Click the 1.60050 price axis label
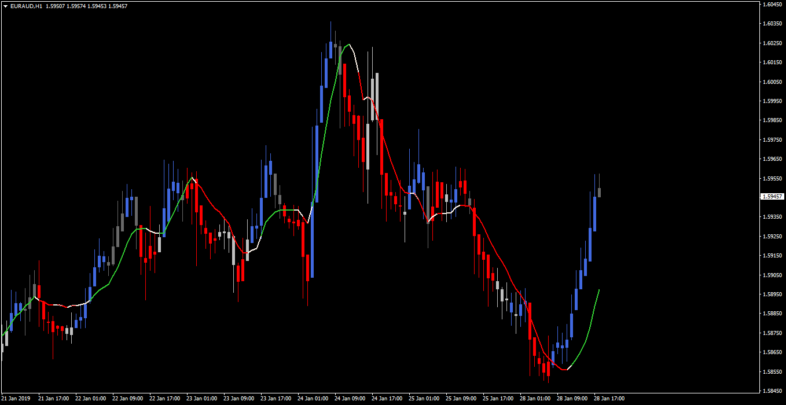Image resolution: width=786 pixels, height=405 pixels. coord(772,82)
